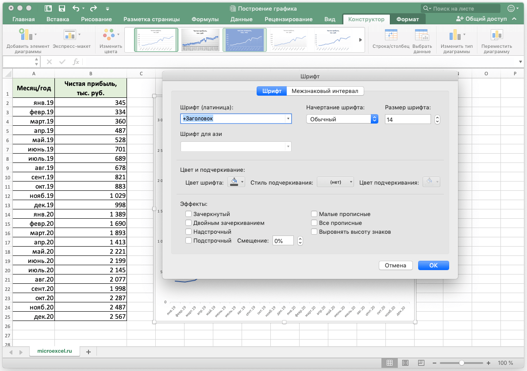
Task: Adjust the zoom slider handle
Action: tap(462, 363)
